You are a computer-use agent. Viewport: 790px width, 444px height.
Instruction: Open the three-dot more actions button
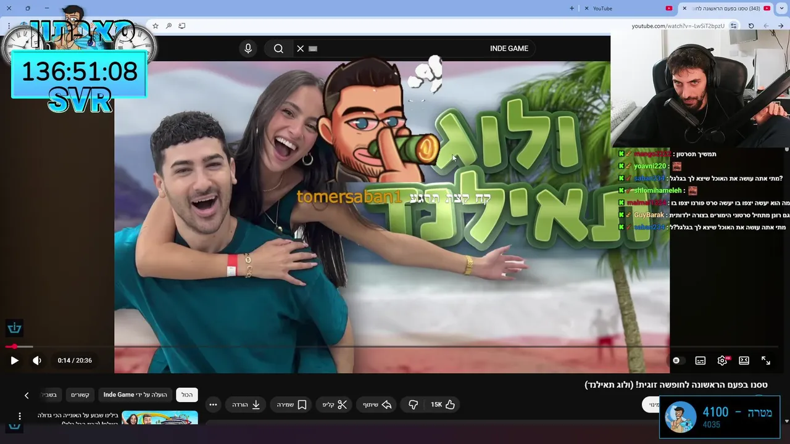pos(213,405)
